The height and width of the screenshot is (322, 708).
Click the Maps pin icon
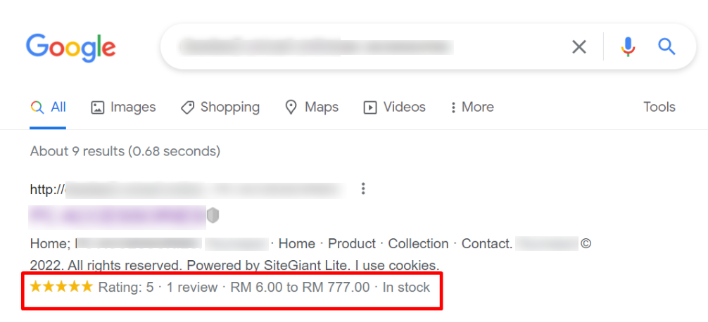pos(291,108)
